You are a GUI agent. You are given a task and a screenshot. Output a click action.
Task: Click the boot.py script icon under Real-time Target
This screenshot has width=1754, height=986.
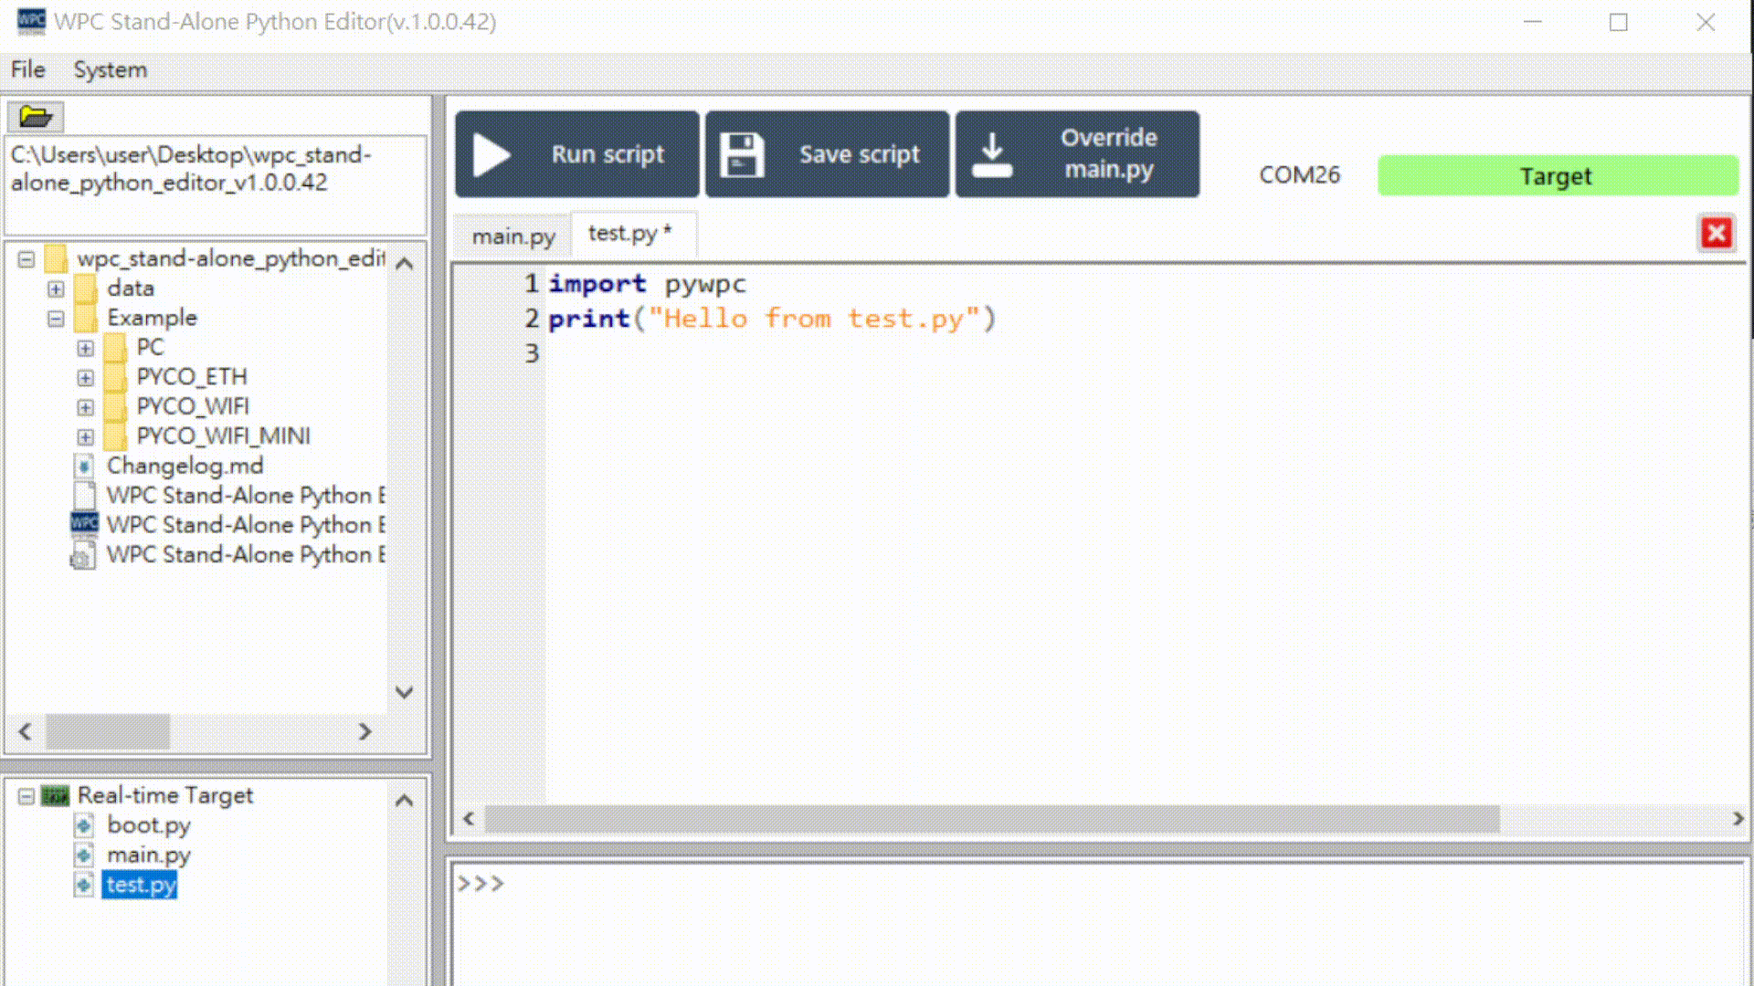click(85, 825)
